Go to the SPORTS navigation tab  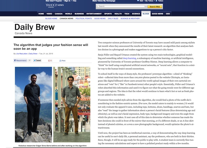(108, 14)
